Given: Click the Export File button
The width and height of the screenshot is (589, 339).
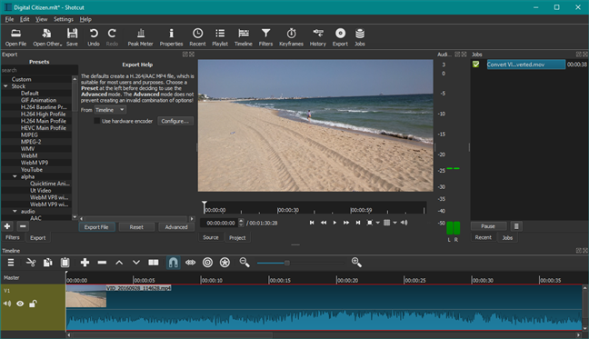Looking at the screenshot, I should click(x=96, y=227).
